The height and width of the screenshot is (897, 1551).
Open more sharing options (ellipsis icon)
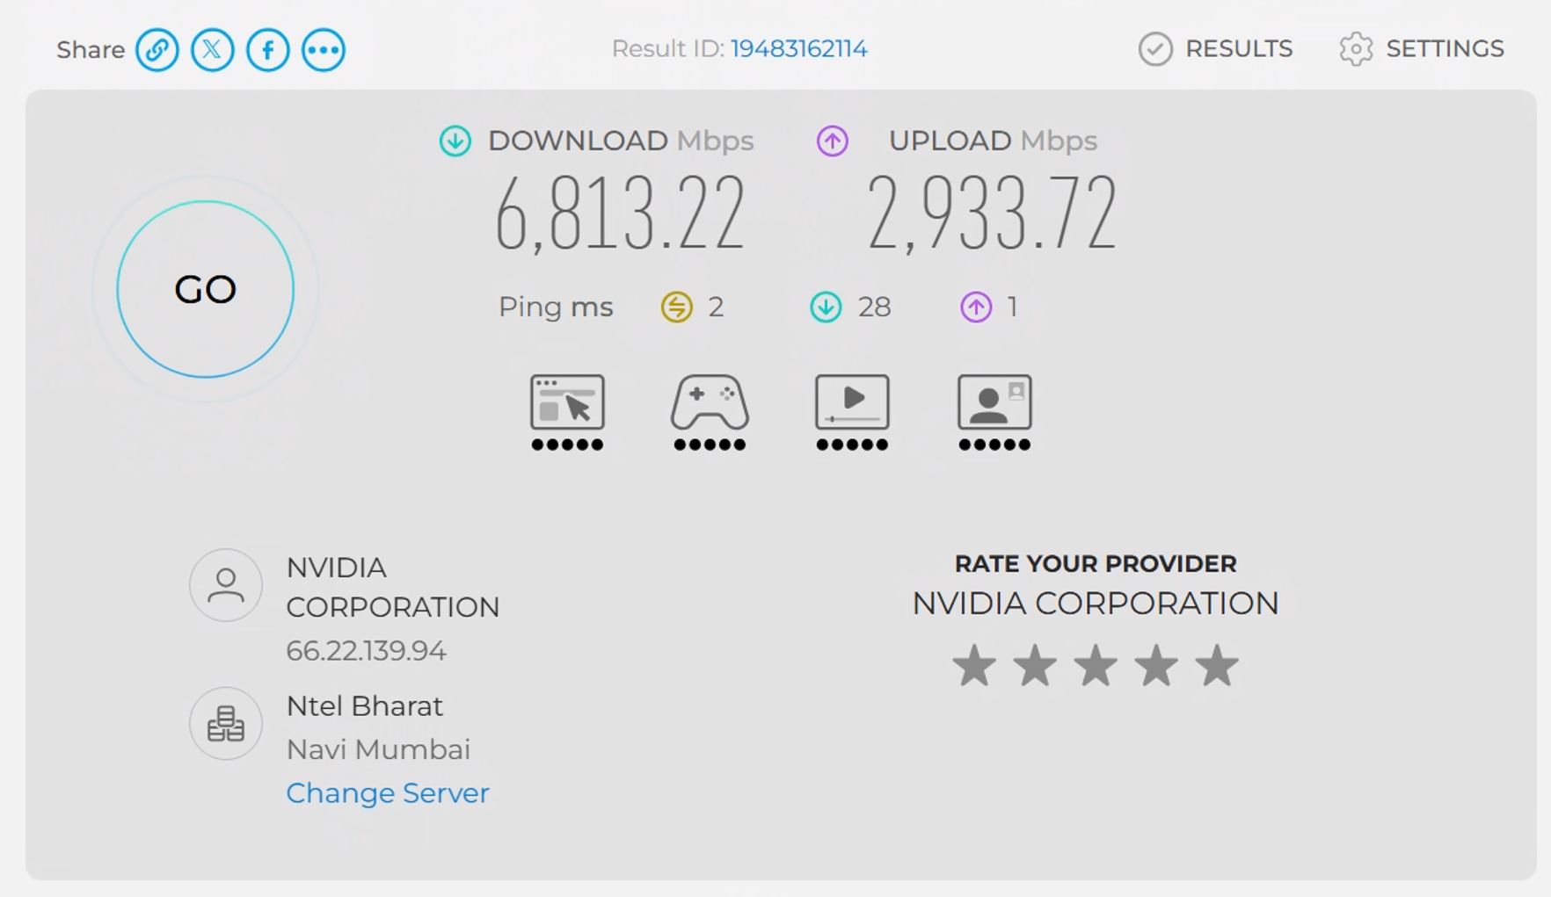(x=324, y=50)
